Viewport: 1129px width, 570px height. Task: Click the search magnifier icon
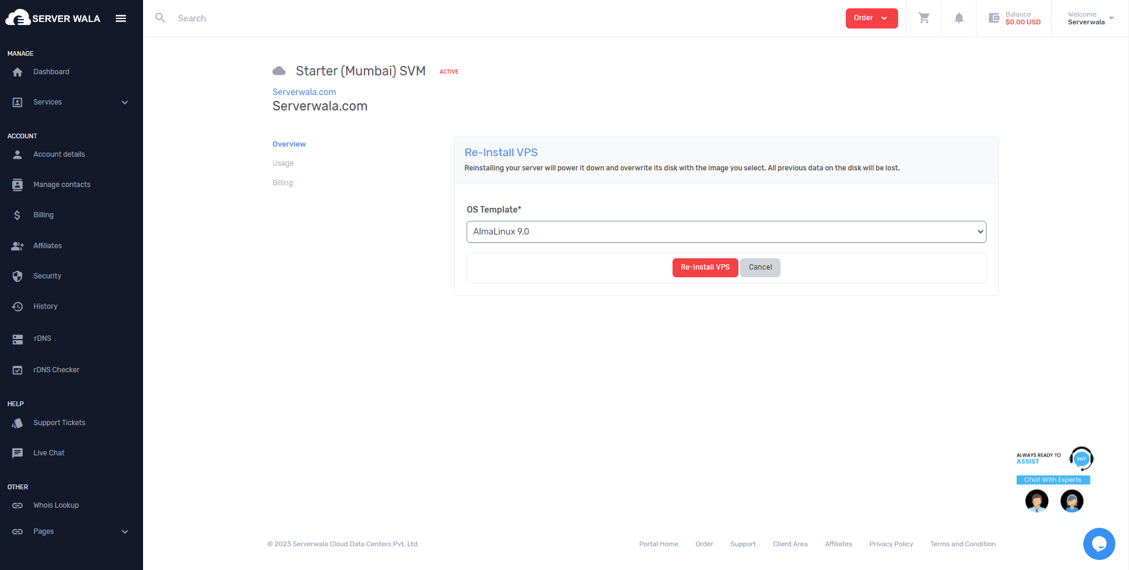point(160,18)
